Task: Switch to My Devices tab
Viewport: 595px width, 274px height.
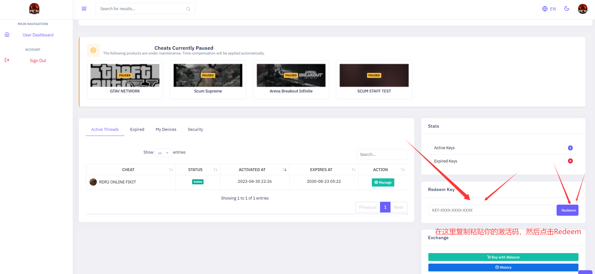Action: click(x=166, y=130)
